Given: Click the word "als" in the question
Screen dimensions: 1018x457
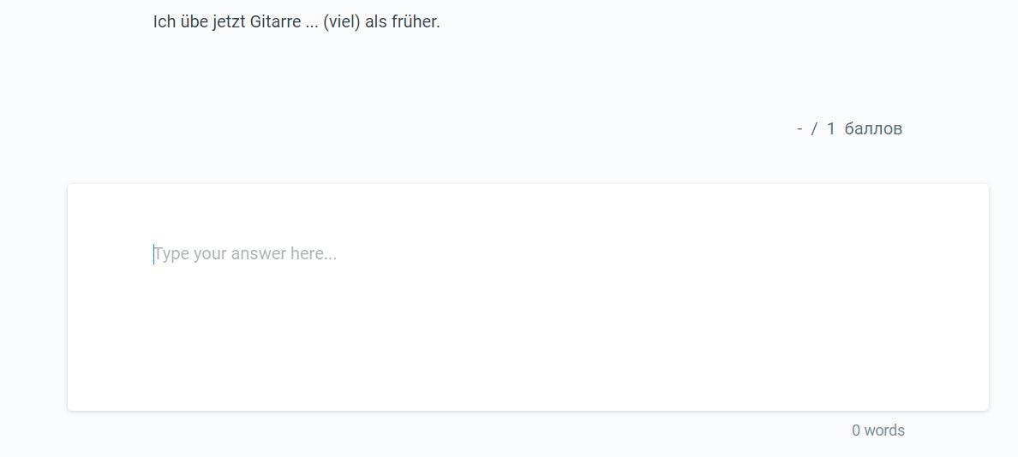Looking at the screenshot, I should [x=376, y=22].
